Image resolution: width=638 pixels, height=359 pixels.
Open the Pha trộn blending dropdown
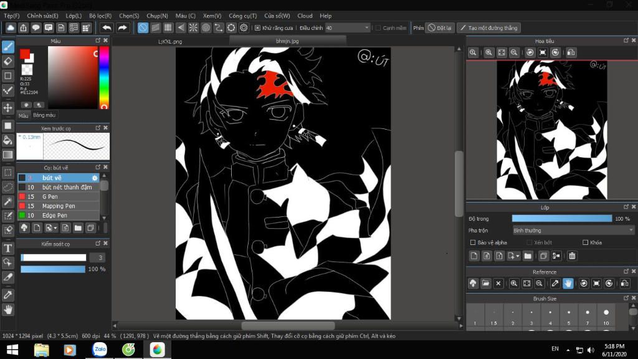573,231
